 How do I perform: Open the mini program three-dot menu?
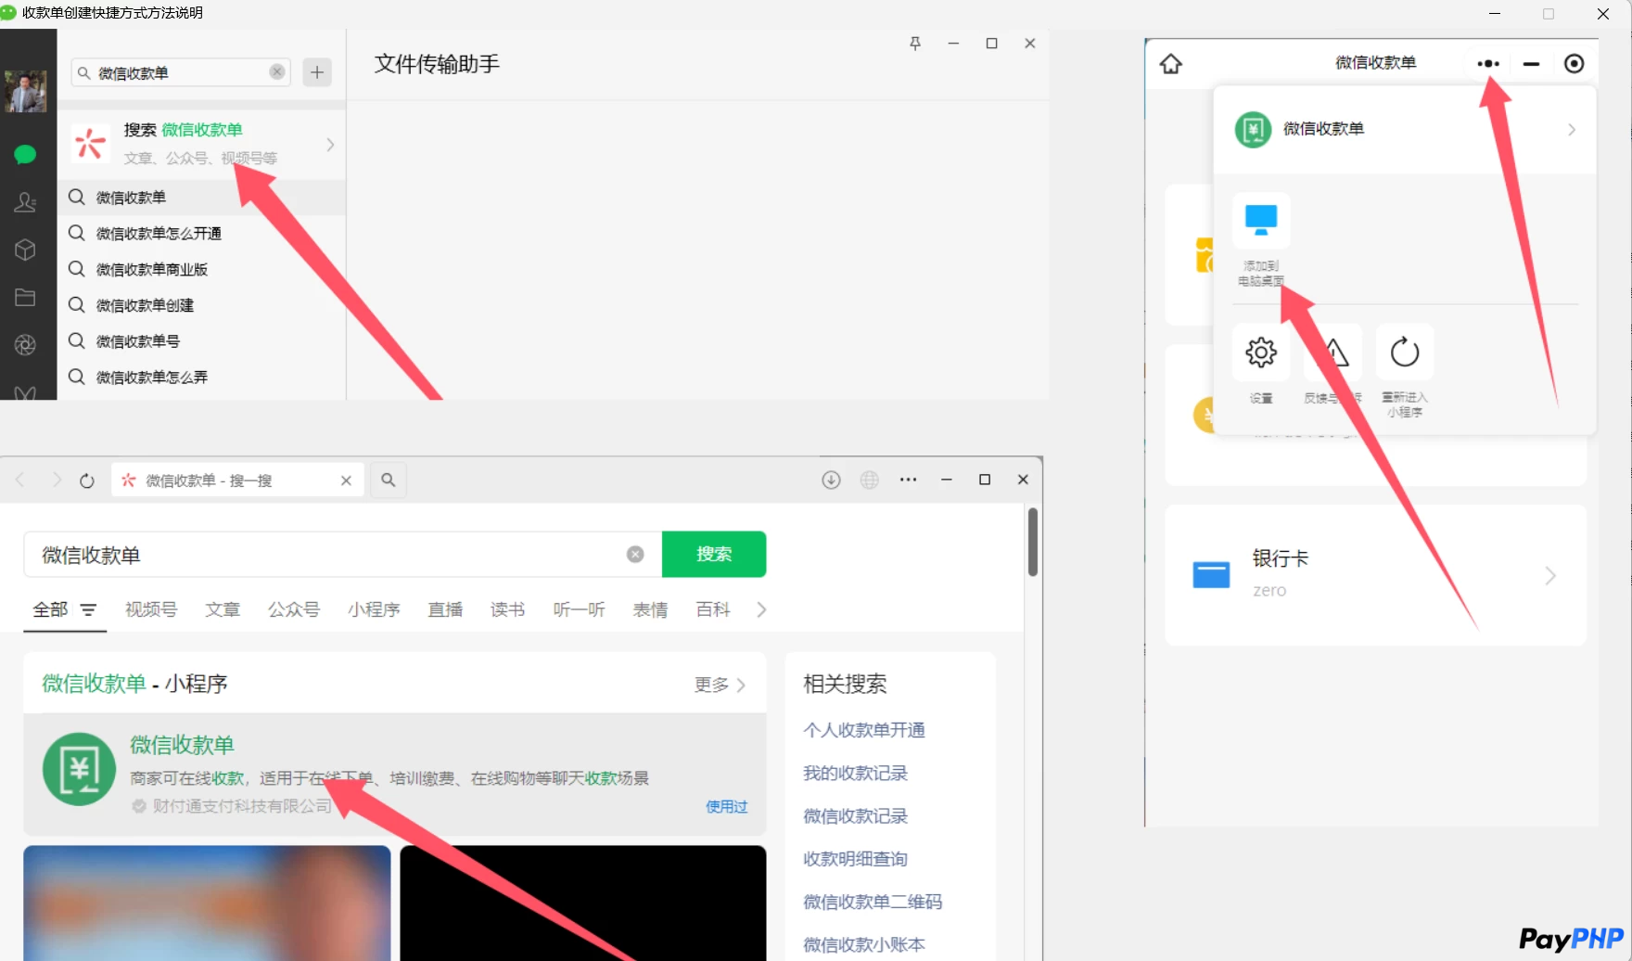1488,63
